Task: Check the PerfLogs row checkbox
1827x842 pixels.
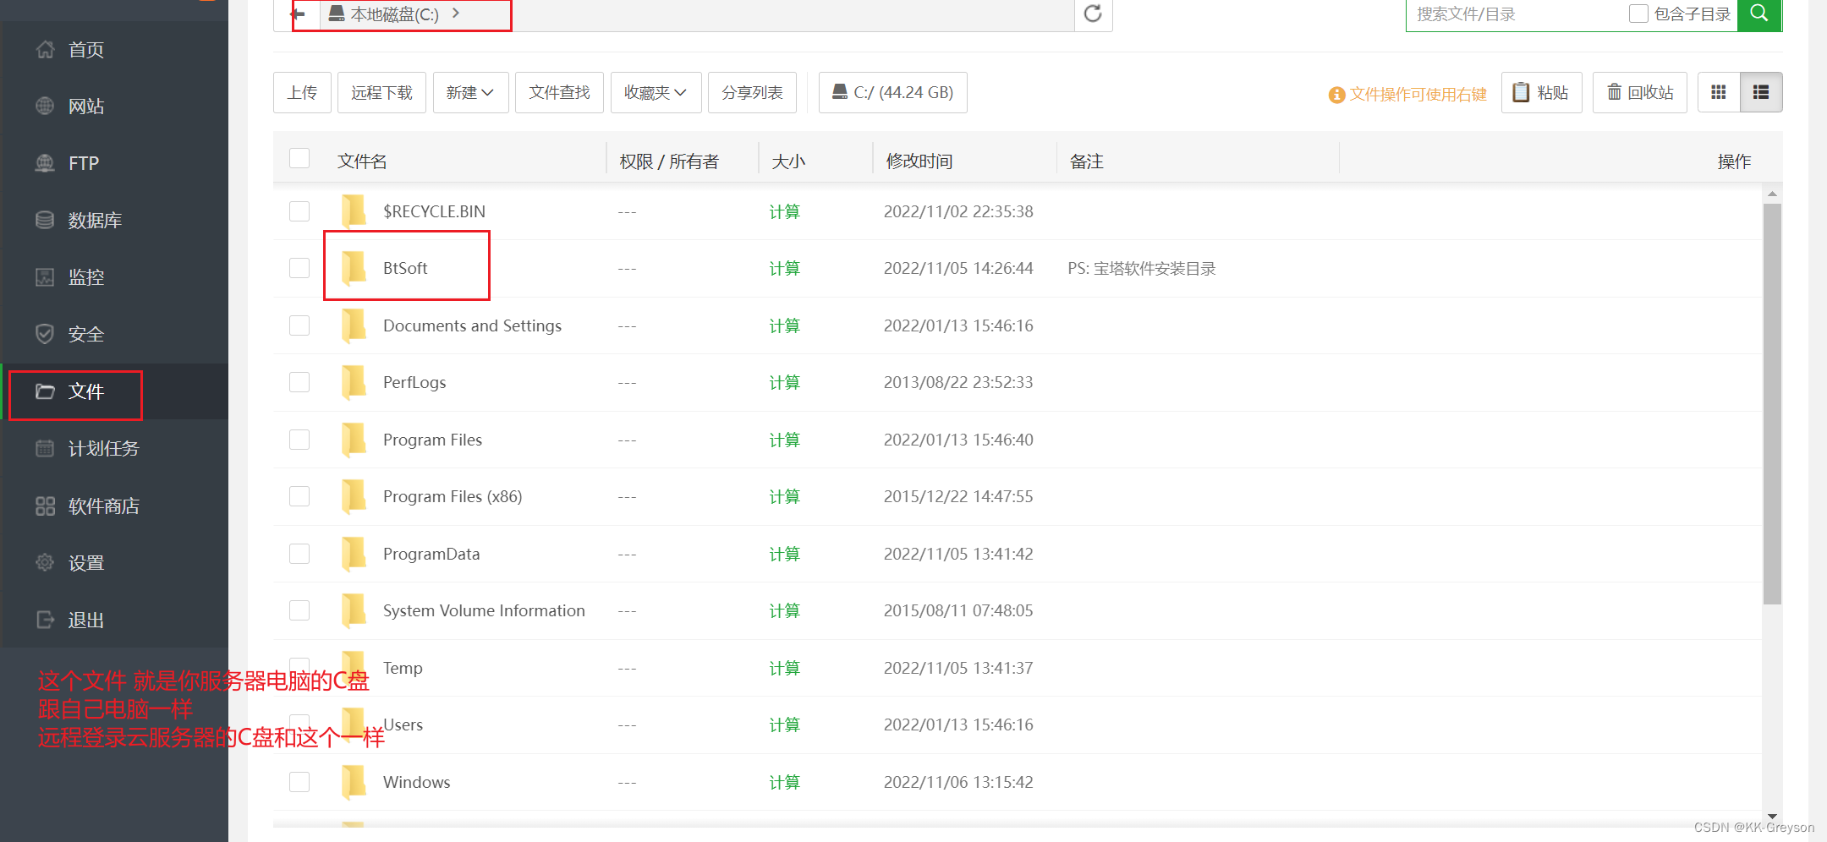Action: tap(299, 382)
